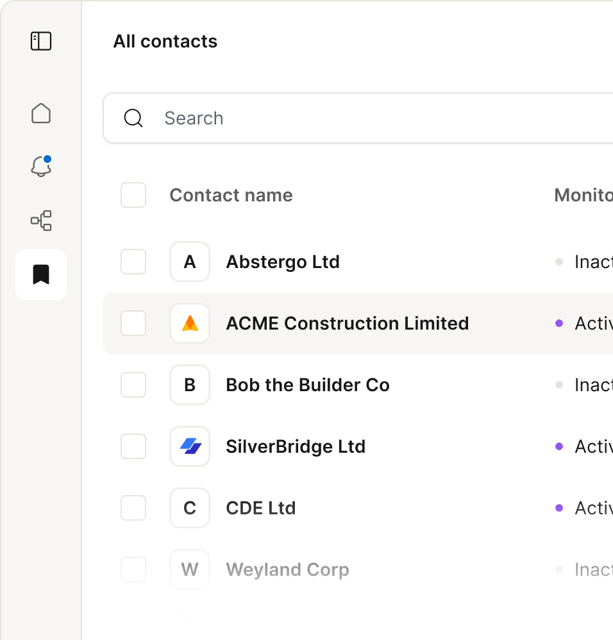Open the workflow hierarchy icon
This screenshot has height=640, width=613.
tap(41, 221)
